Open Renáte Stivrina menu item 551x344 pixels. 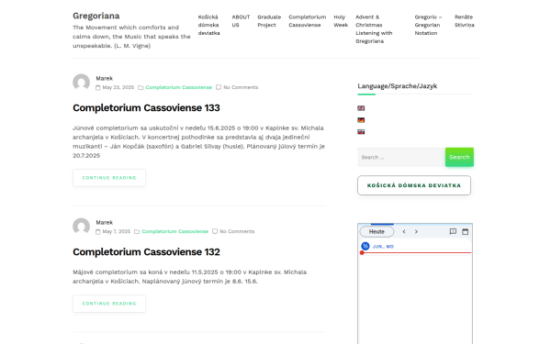[464, 21]
